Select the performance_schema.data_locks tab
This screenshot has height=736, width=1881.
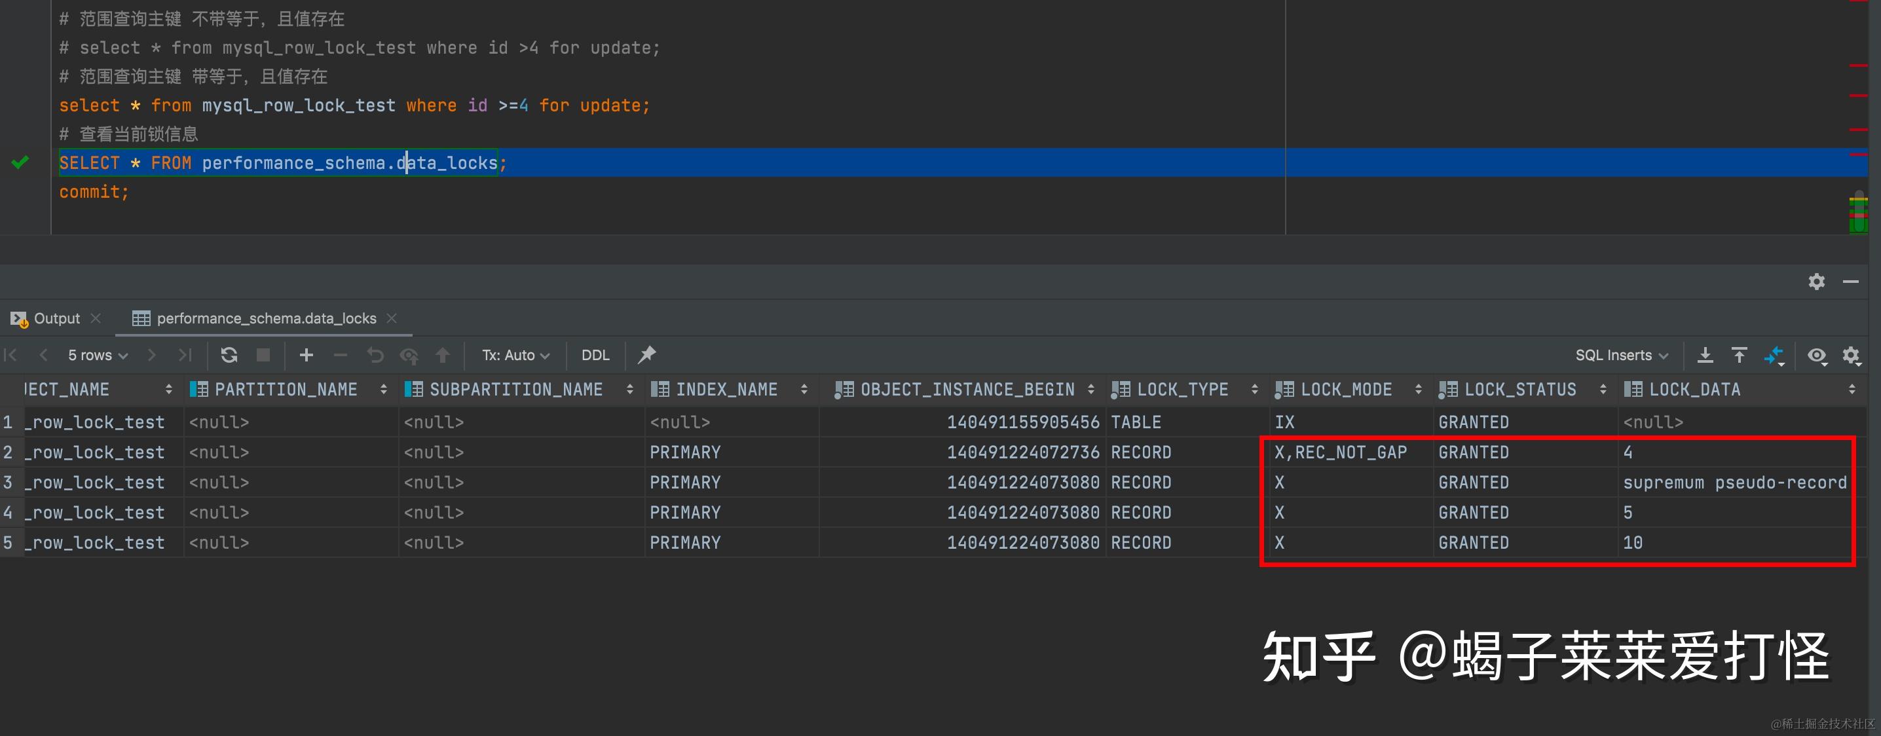pos(267,318)
